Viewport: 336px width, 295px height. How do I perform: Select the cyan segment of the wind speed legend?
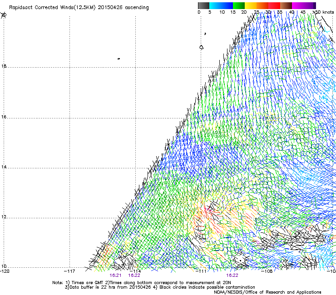[x=215, y=5]
